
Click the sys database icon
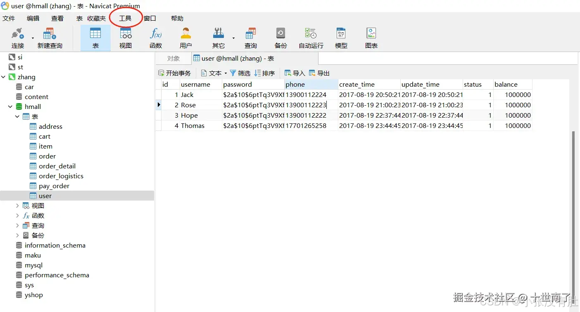click(19, 285)
